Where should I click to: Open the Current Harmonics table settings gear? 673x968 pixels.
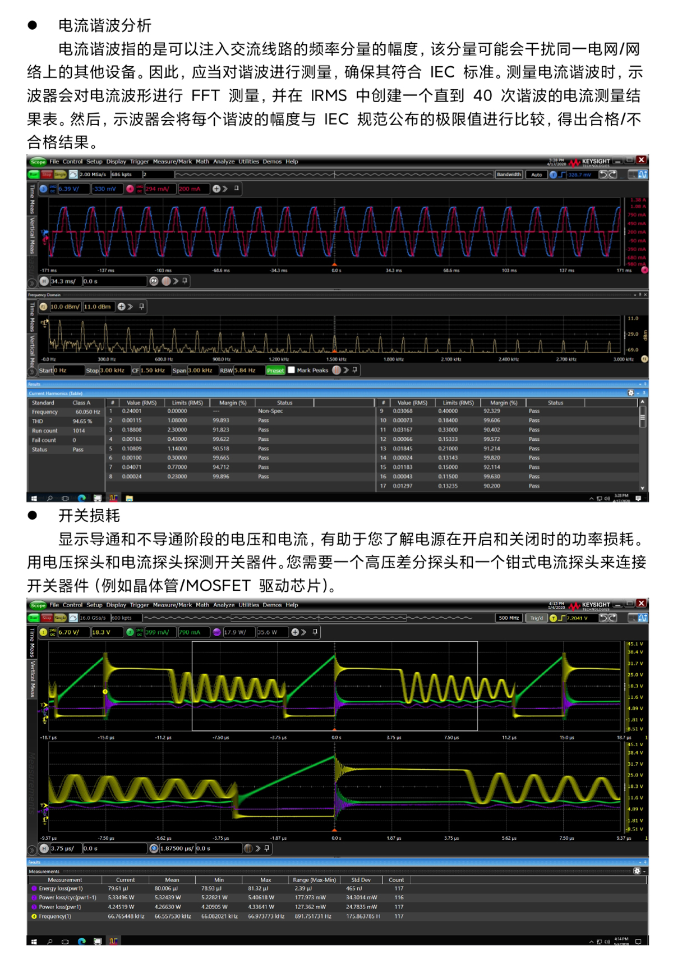pyautogui.click(x=630, y=393)
